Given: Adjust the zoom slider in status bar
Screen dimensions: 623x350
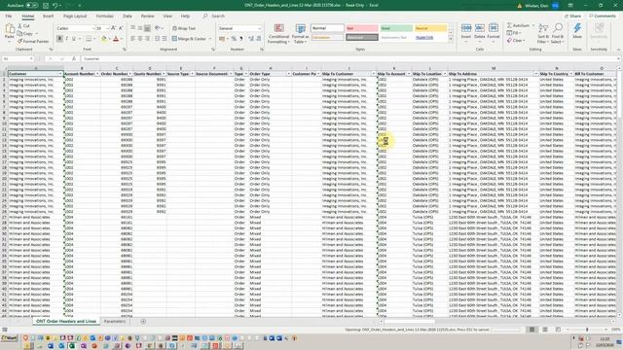Looking at the screenshot, I should (587, 330).
